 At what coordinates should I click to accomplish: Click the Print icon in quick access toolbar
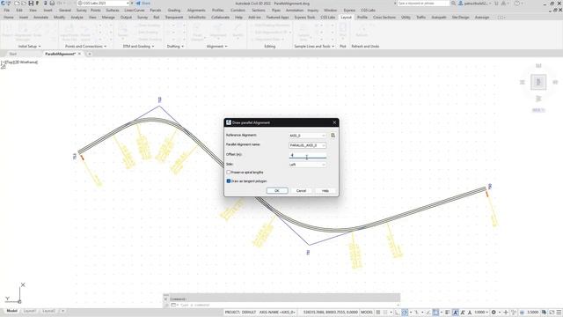52,4
